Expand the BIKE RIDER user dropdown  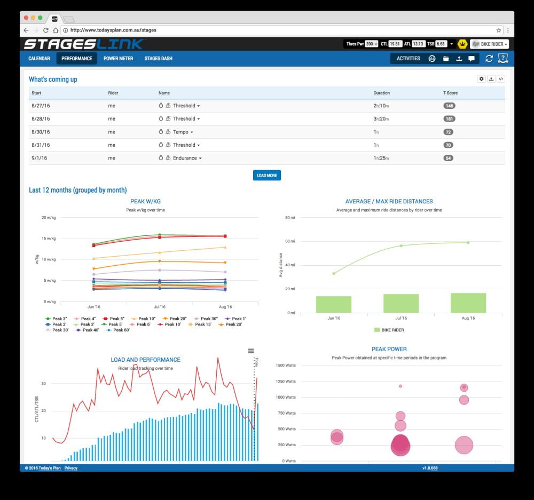(489, 44)
